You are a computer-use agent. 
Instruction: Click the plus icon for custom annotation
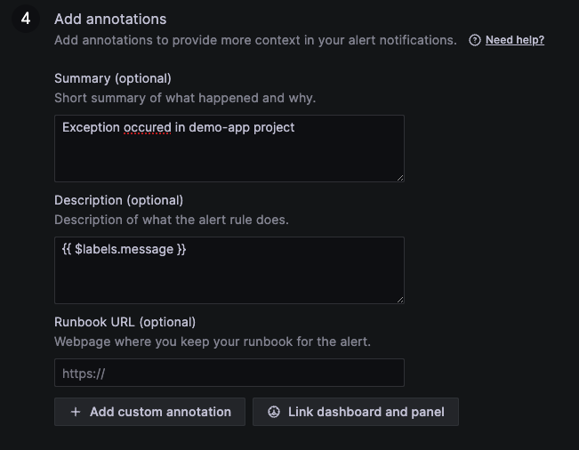tap(76, 412)
